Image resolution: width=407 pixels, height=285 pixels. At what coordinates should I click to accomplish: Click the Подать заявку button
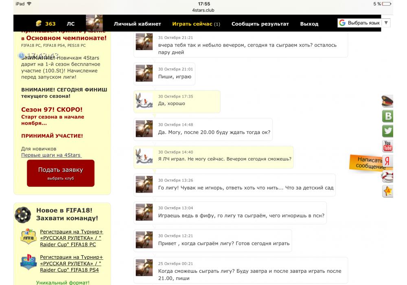[x=61, y=173]
